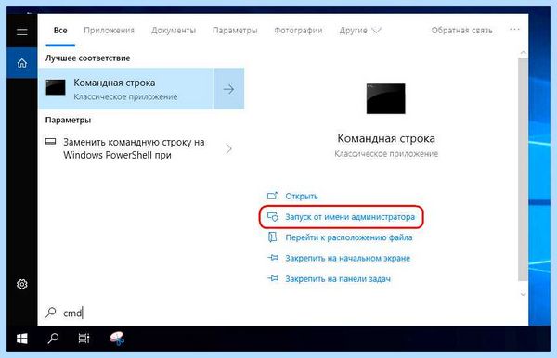Click the pin icon next to Закрепить на панели задач
The image size is (557, 358).
pyautogui.click(x=272, y=278)
